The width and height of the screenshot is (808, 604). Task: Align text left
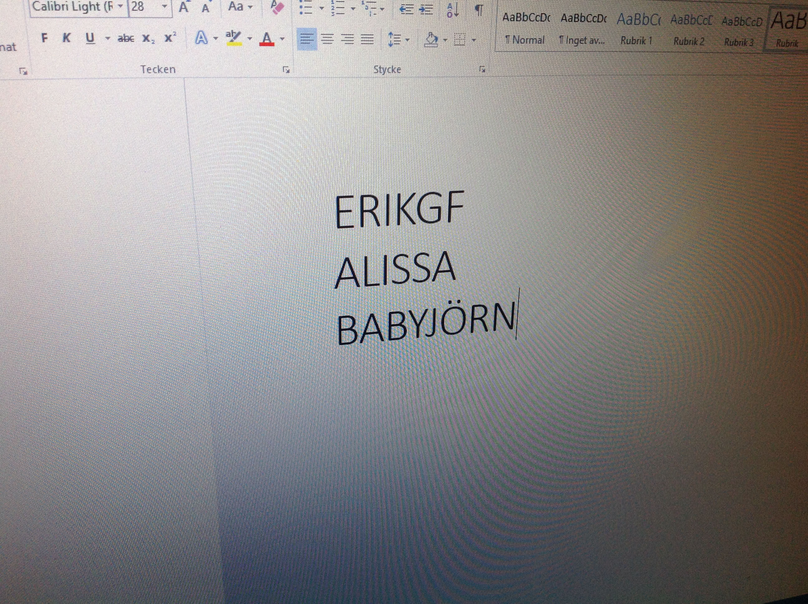[307, 39]
